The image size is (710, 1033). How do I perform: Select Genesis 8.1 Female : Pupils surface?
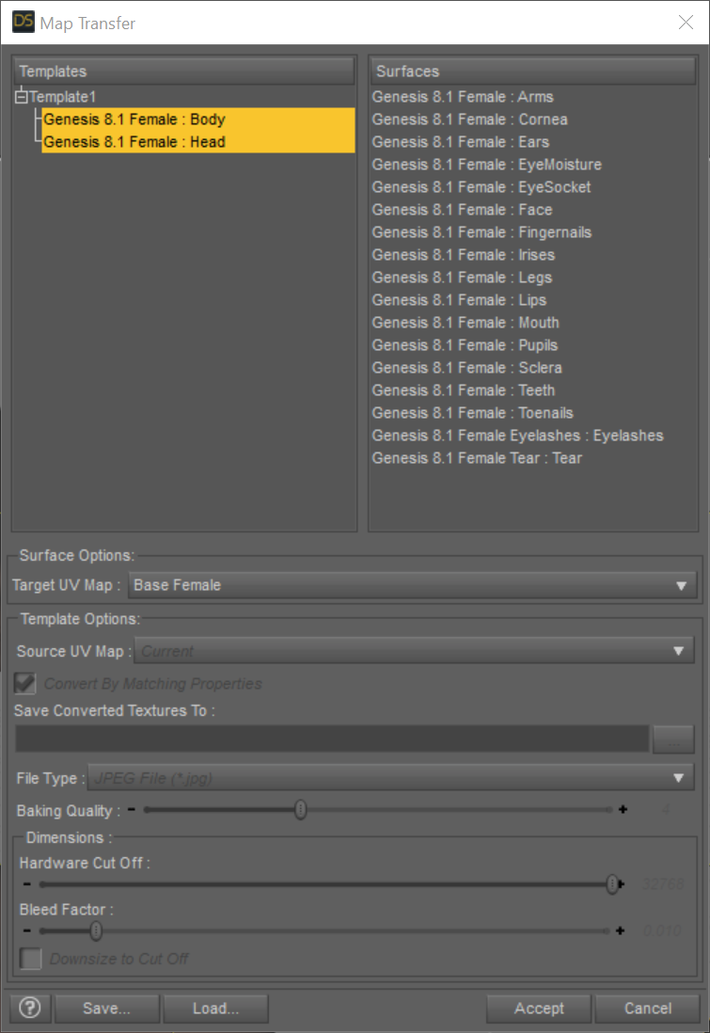(465, 345)
